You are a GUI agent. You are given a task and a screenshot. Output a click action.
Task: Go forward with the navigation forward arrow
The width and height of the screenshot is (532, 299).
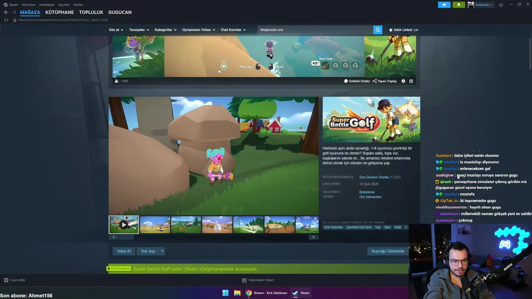[14, 12]
